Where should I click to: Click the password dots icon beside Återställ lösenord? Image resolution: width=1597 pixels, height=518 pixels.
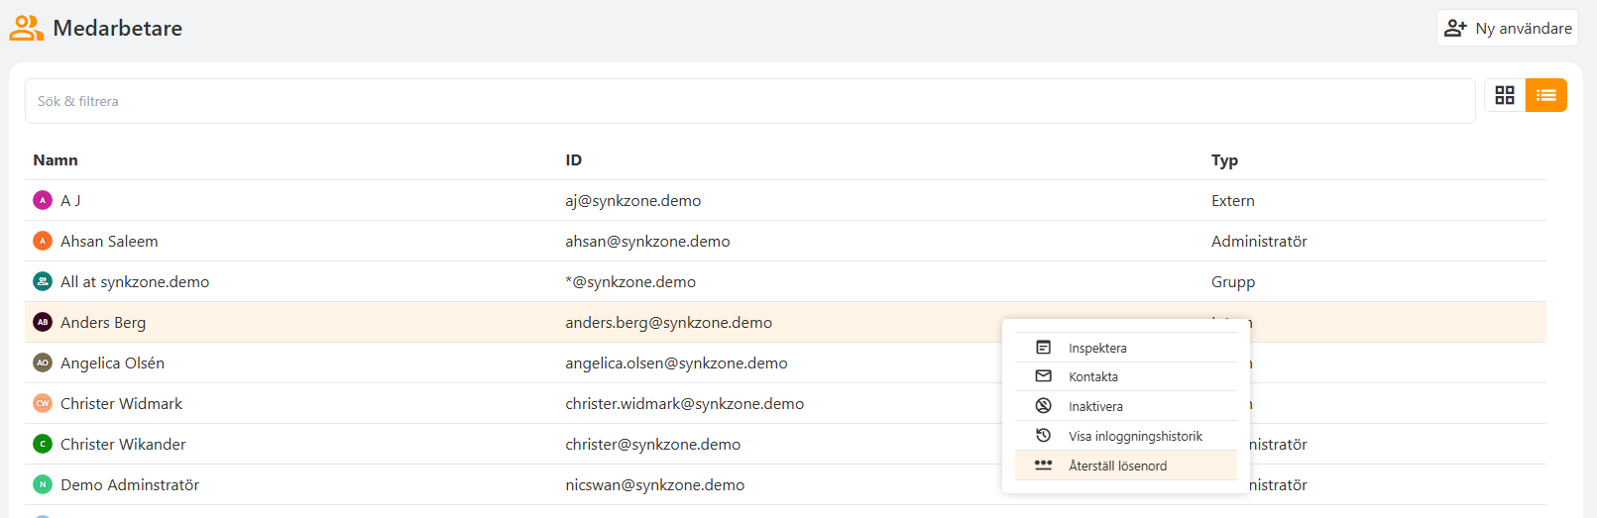click(x=1043, y=465)
